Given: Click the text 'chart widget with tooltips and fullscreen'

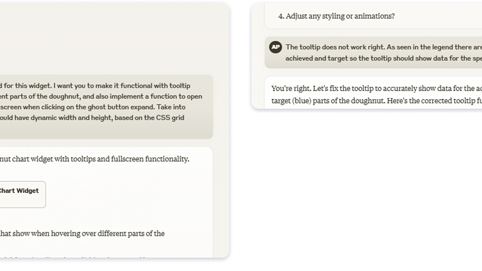Looking at the screenshot, I should (94, 159).
